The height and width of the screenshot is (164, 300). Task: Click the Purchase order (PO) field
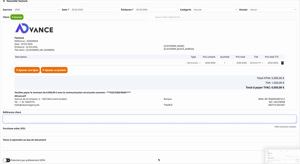(150, 134)
